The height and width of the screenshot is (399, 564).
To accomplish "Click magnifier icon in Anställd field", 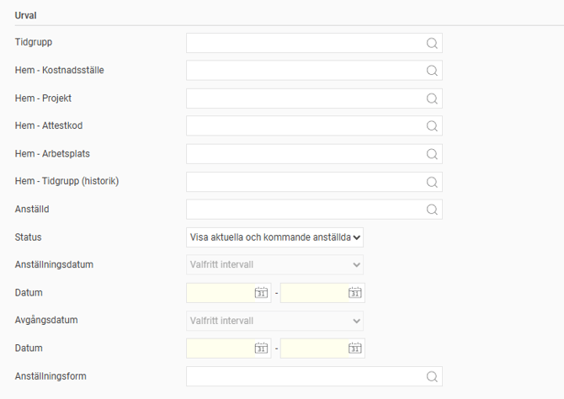I will tap(432, 210).
